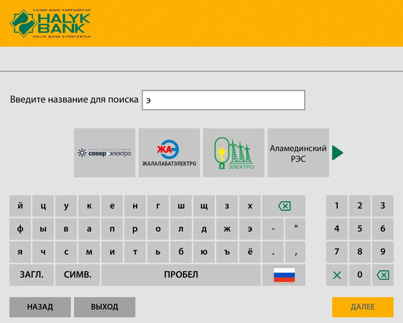
Task: Tap the numeric keypad backspace key
Action: coord(383,275)
